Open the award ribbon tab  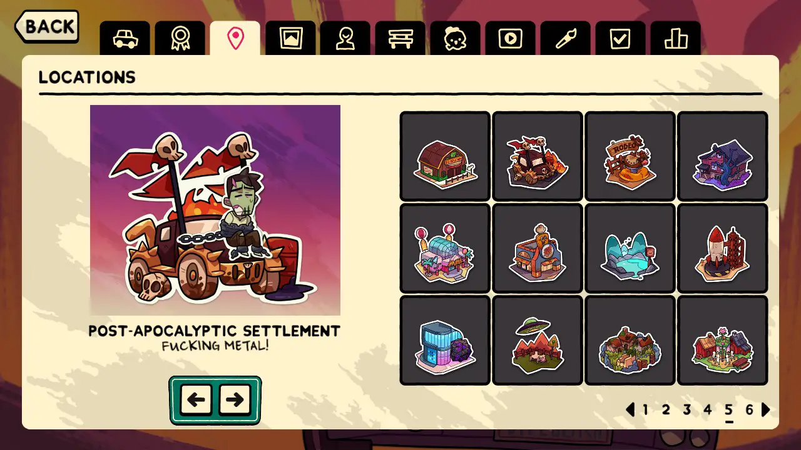pos(180,39)
